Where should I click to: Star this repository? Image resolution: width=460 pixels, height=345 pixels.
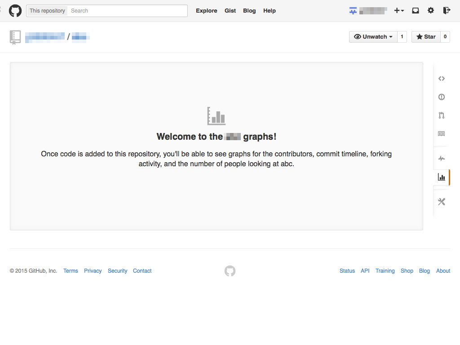[425, 37]
